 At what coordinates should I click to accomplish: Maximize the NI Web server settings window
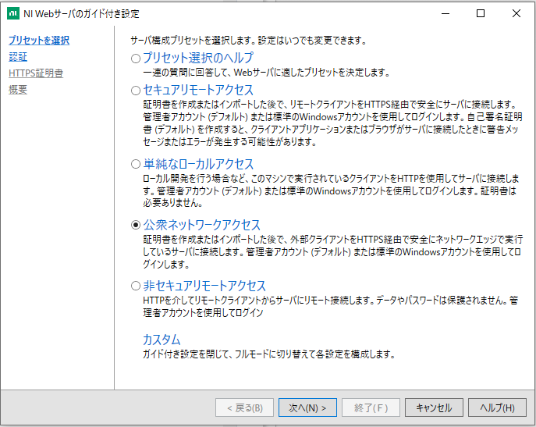[x=481, y=14]
